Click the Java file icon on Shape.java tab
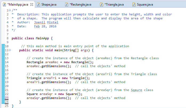This screenshot has height=108, width=186. [38, 5]
